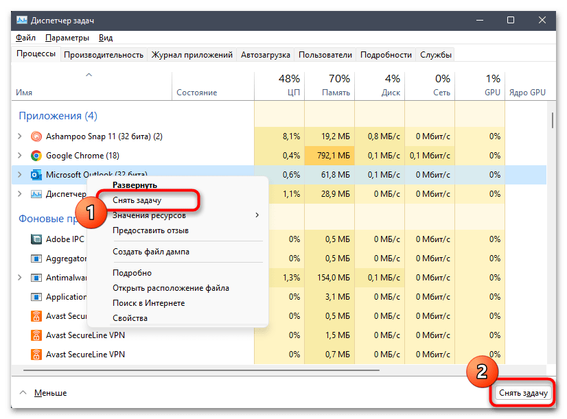Sort by GPU 1% column header
Image resolution: width=567 pixels, height=419 pixels.
(x=480, y=85)
